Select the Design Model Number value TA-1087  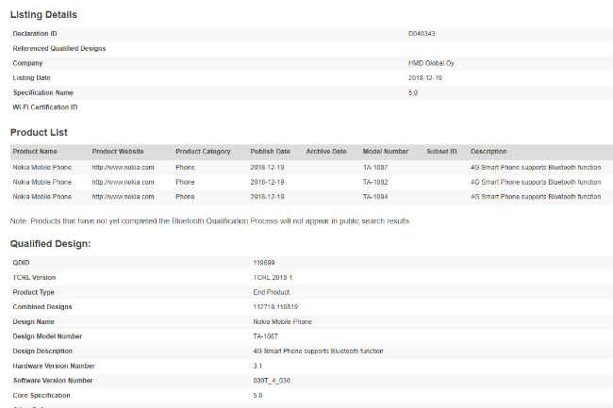pyautogui.click(x=265, y=336)
